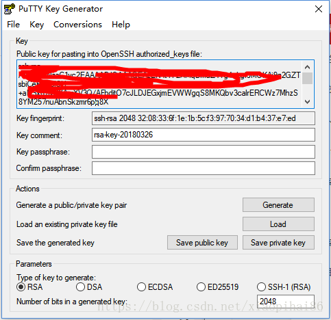This screenshot has width=331, height=320.
Task: Click the Load button
Action: click(278, 224)
